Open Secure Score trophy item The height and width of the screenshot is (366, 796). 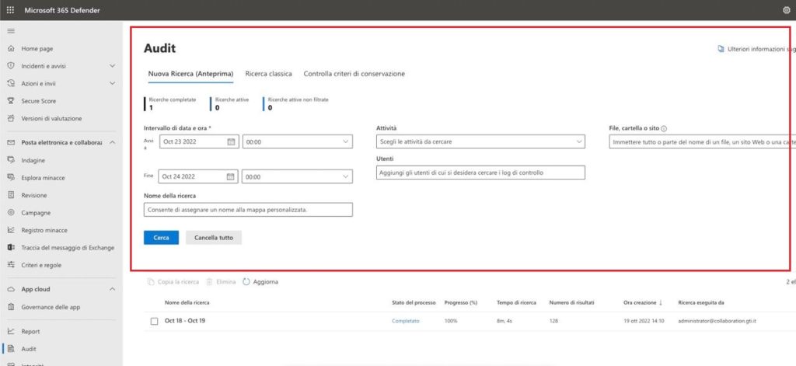click(x=39, y=101)
